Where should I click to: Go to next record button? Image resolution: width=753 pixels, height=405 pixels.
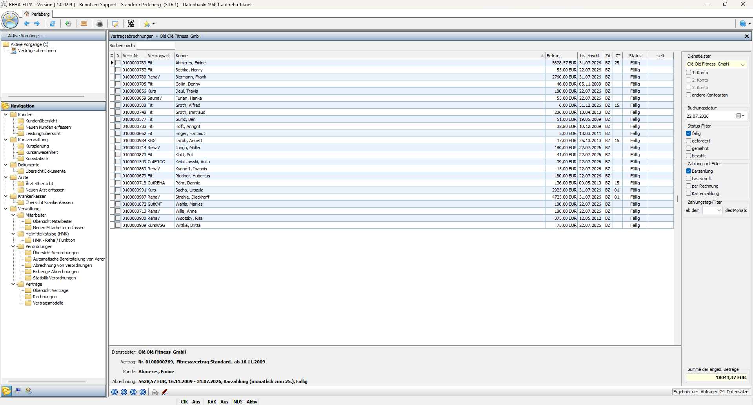(133, 392)
